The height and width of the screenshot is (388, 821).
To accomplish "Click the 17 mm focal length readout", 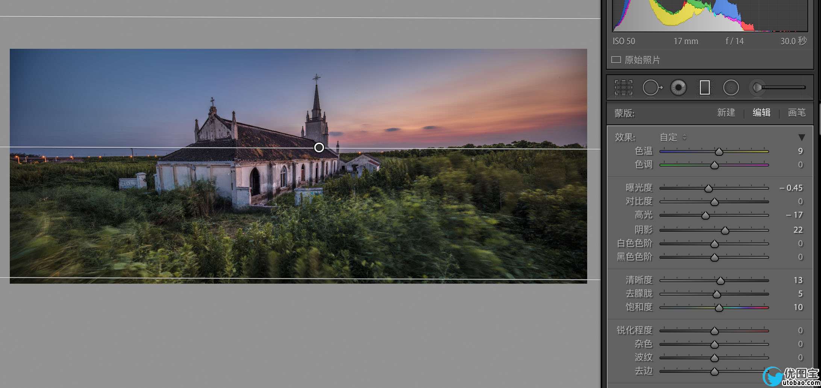I will click(x=686, y=41).
